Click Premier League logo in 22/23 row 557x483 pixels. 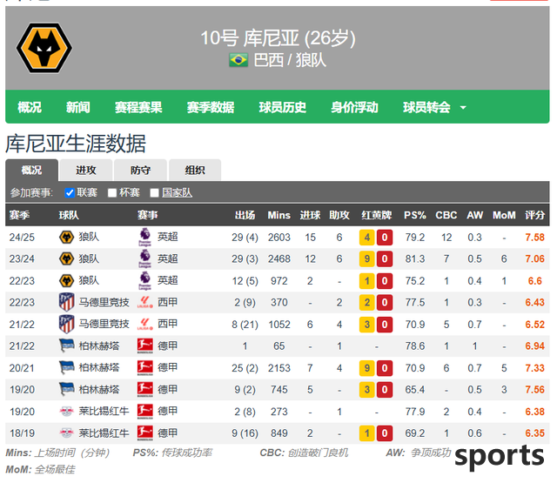(x=144, y=281)
